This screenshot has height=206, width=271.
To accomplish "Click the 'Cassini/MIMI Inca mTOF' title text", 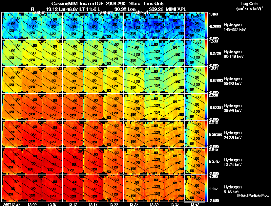I will coord(77,4).
